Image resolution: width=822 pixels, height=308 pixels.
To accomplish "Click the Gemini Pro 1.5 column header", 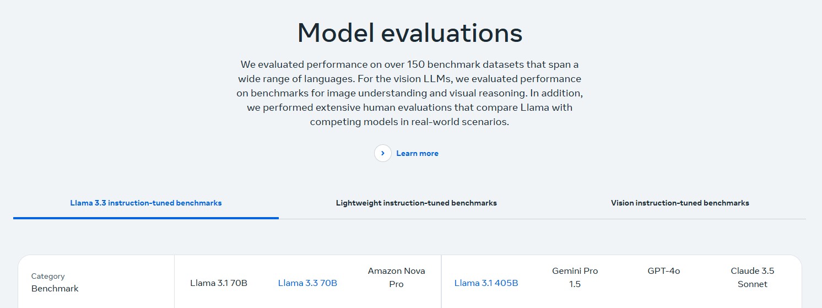I will coord(575,278).
